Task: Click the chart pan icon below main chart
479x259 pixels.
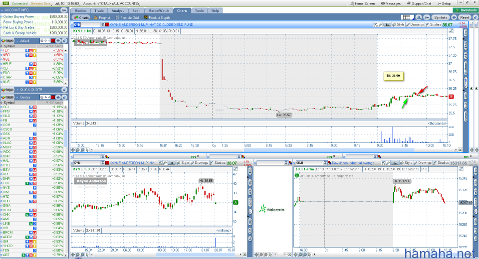Action: [x=73, y=150]
